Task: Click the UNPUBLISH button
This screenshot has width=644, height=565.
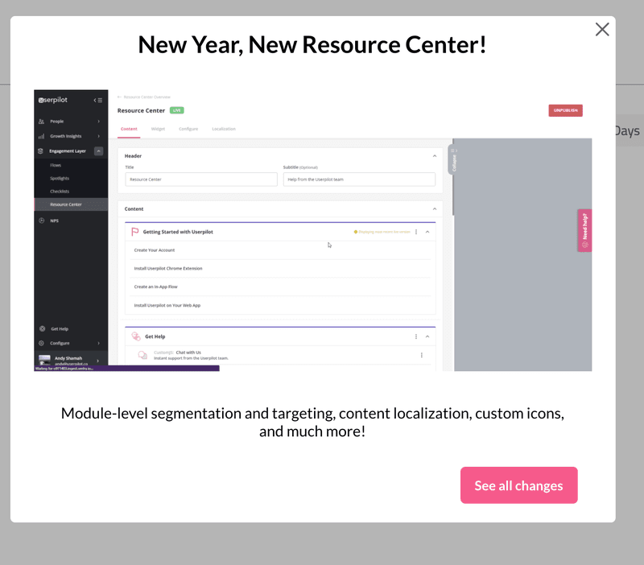Action: click(565, 109)
